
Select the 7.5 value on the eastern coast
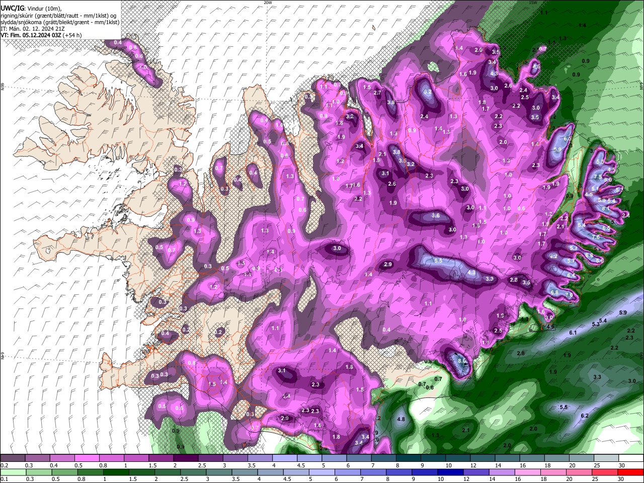[597, 177]
